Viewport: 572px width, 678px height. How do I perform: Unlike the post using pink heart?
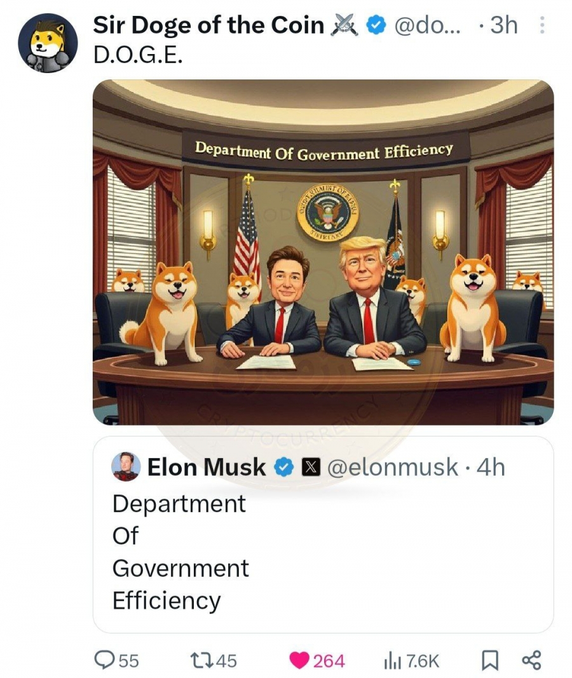coord(299,660)
